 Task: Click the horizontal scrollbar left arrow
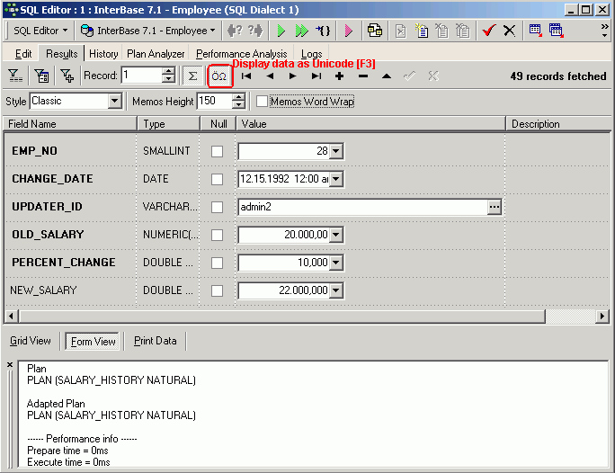[12, 317]
